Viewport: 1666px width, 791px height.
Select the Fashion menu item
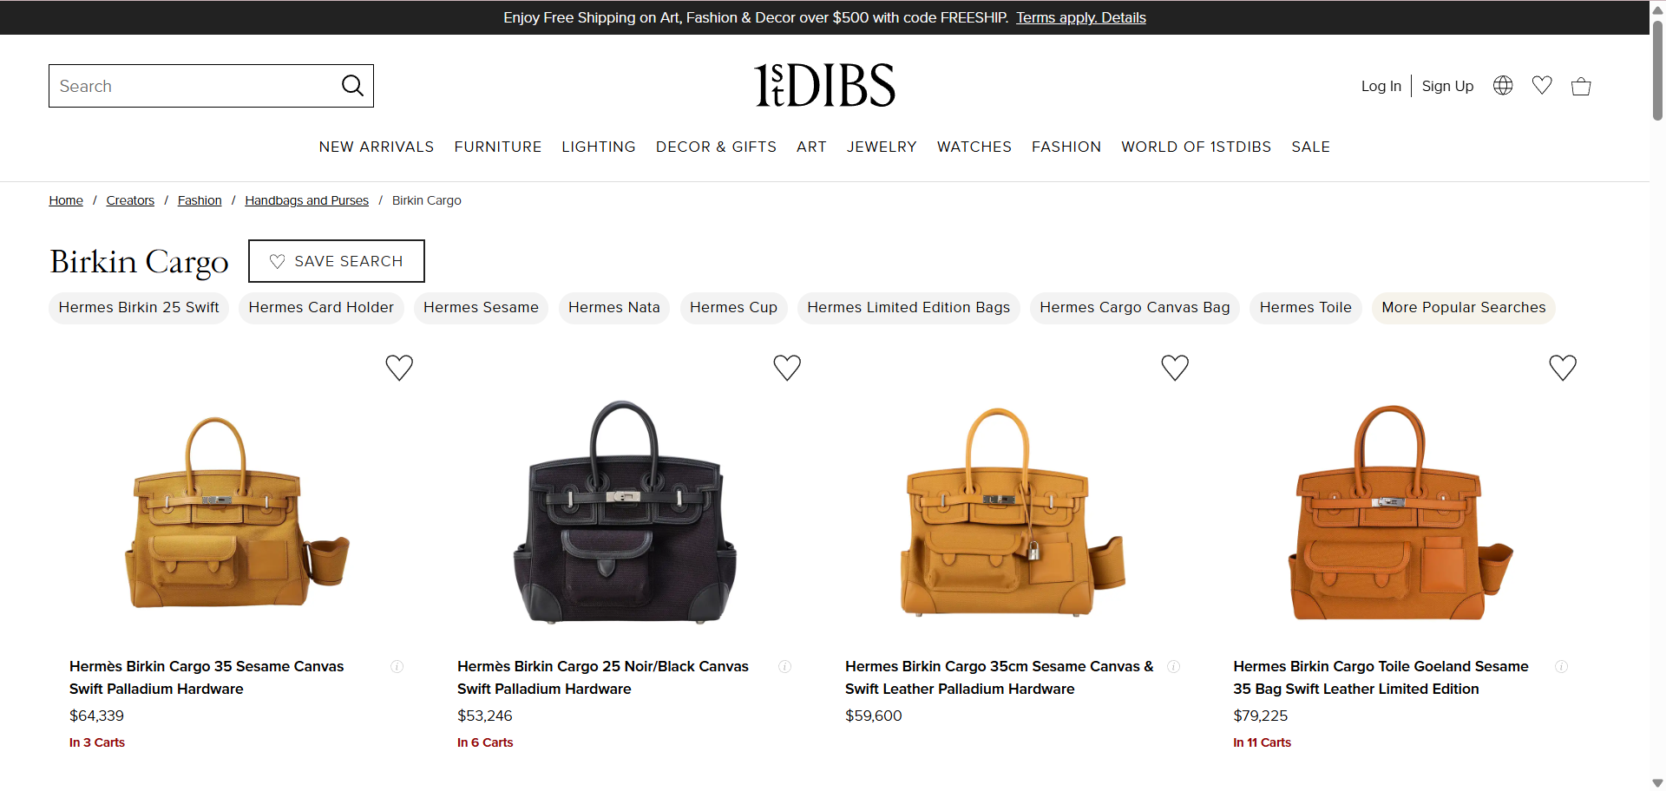pyautogui.click(x=1066, y=147)
